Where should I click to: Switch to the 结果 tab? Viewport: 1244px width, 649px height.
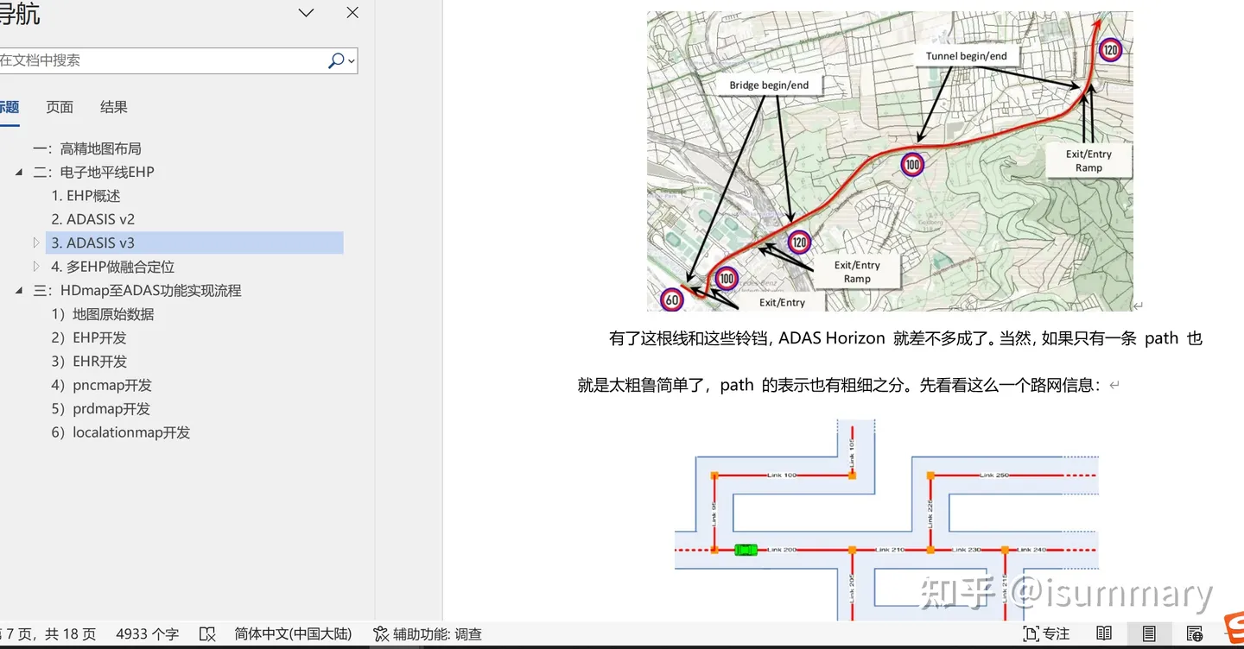pos(113,106)
